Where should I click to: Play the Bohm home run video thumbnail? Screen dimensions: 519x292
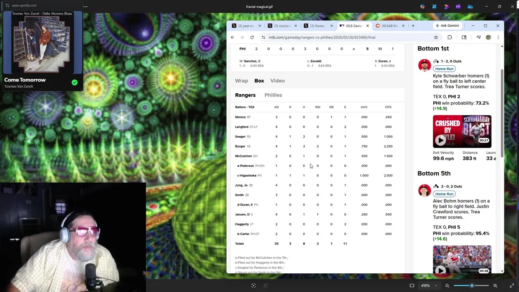[x=462, y=260]
